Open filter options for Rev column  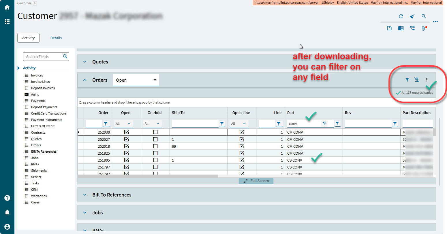tap(395, 124)
